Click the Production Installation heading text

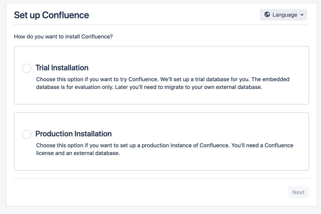tap(73, 134)
